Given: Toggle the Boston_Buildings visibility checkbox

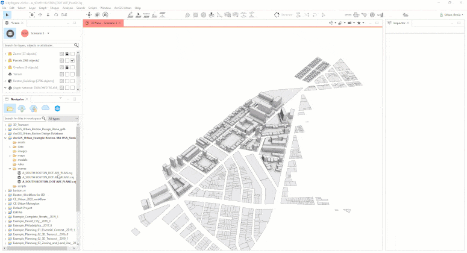Looking at the screenshot, I should pyautogui.click(x=72, y=81).
